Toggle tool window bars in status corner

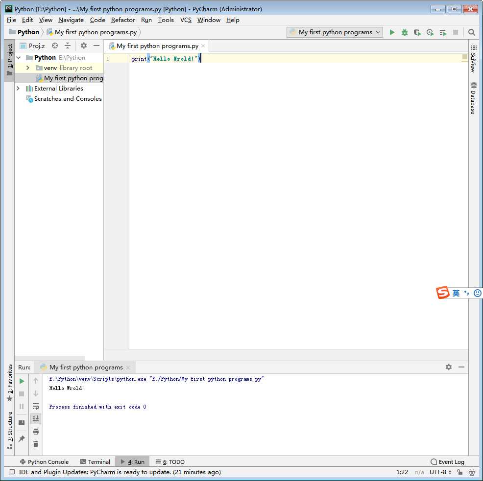coord(12,472)
